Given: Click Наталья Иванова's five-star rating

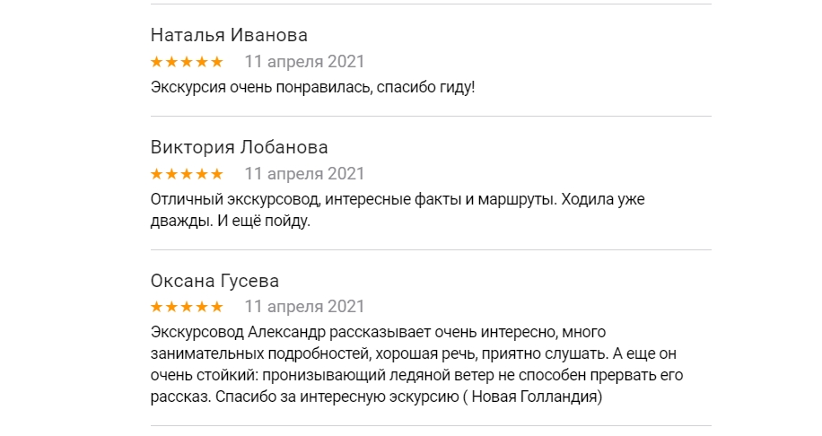Looking at the screenshot, I should 187,62.
